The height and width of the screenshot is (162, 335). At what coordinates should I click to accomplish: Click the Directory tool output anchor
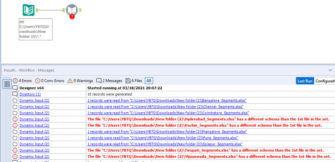[37, 10]
